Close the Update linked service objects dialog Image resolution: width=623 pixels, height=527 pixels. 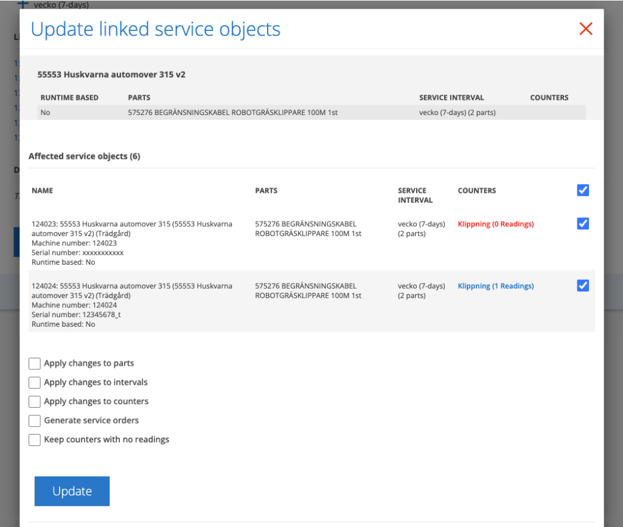tap(586, 29)
